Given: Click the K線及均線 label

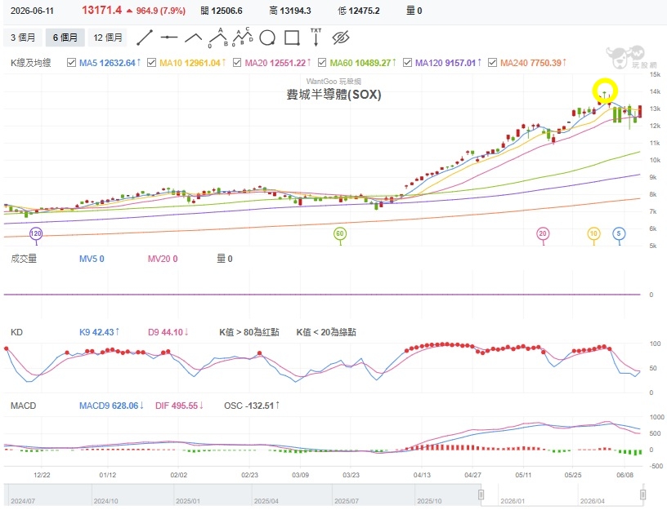Looking at the screenshot, I should (30, 63).
